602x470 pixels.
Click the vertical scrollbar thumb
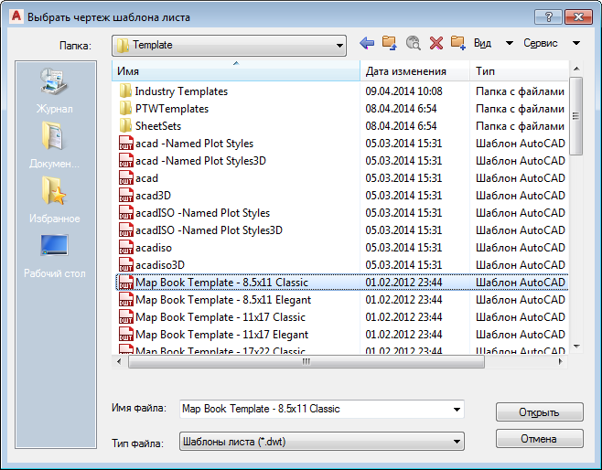(x=575, y=116)
